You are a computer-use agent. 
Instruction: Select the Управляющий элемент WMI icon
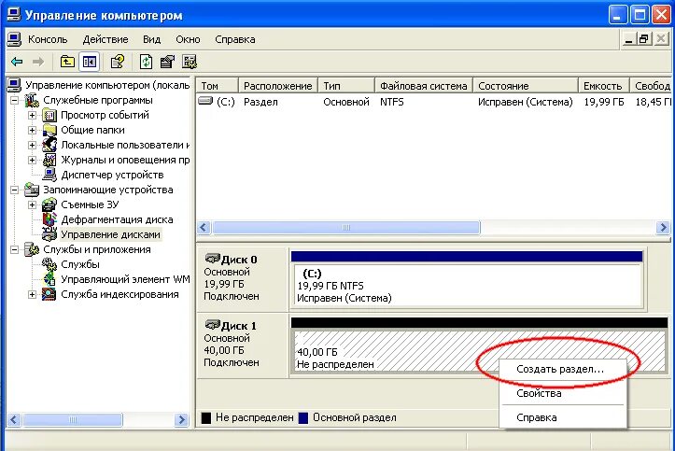point(49,279)
